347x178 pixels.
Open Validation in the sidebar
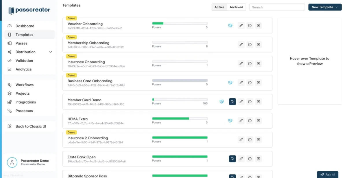pyautogui.click(x=29, y=61)
